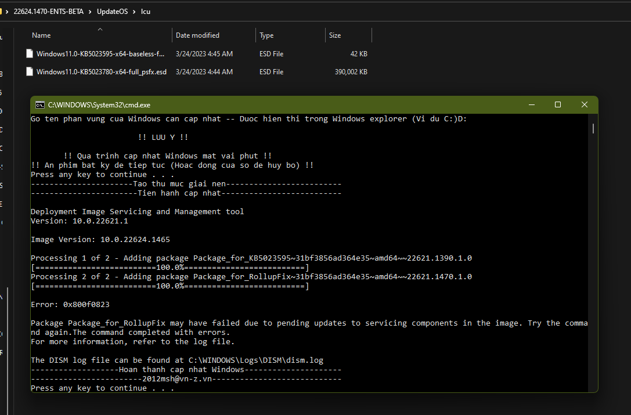This screenshot has height=415, width=631.
Task: Click the 42 KB size cell
Action: click(359, 53)
